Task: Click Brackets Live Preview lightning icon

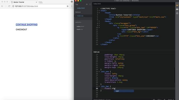Action: (177, 5)
